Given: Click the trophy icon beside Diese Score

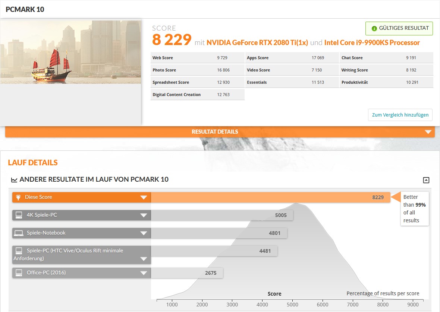Looking at the screenshot, I should (19, 197).
